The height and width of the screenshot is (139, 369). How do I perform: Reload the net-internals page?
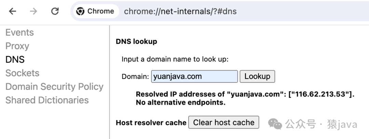pyautogui.click(x=55, y=11)
